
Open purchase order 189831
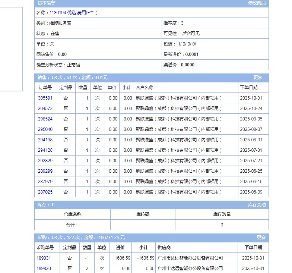[44, 258]
